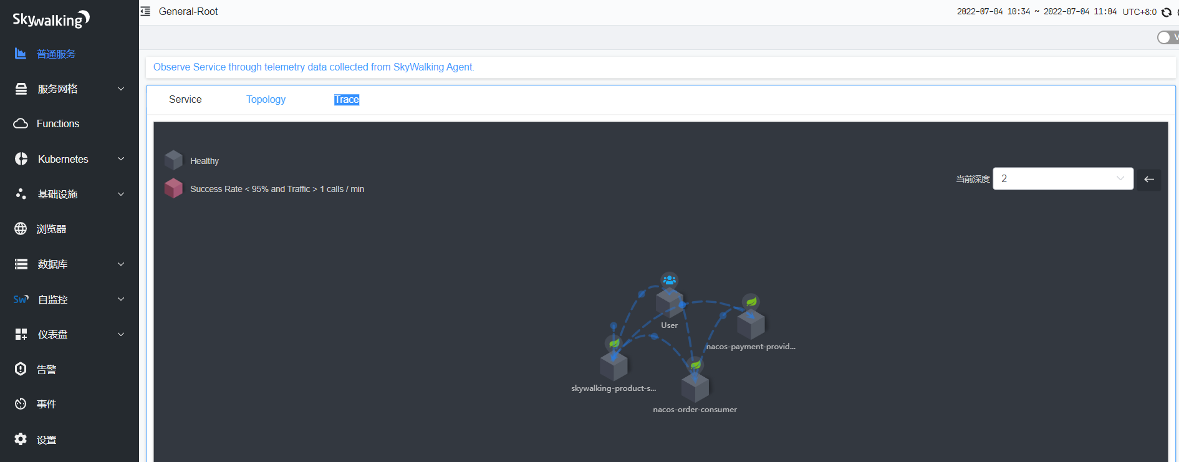The height and width of the screenshot is (462, 1179).
Task: Switch to the Service tab
Action: click(x=185, y=100)
